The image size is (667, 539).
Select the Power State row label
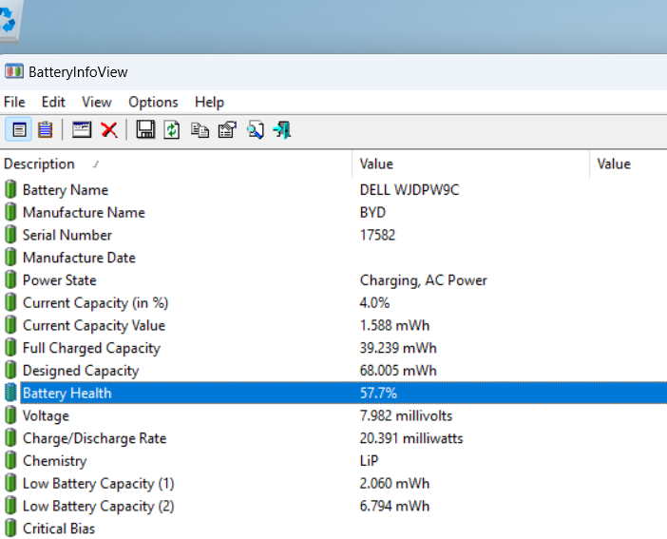click(x=60, y=280)
